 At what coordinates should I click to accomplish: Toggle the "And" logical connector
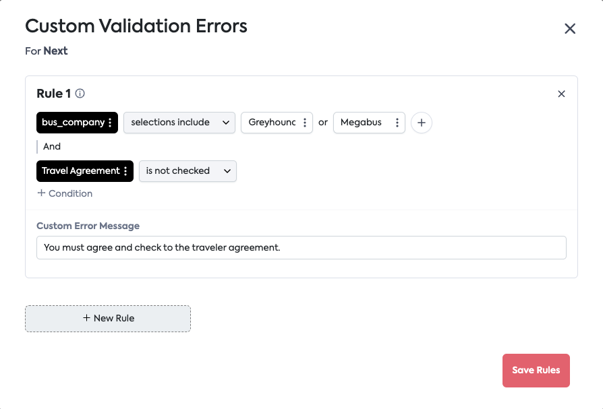(52, 146)
